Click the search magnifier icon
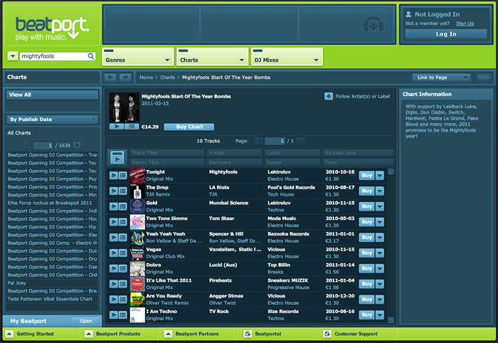 [91, 56]
